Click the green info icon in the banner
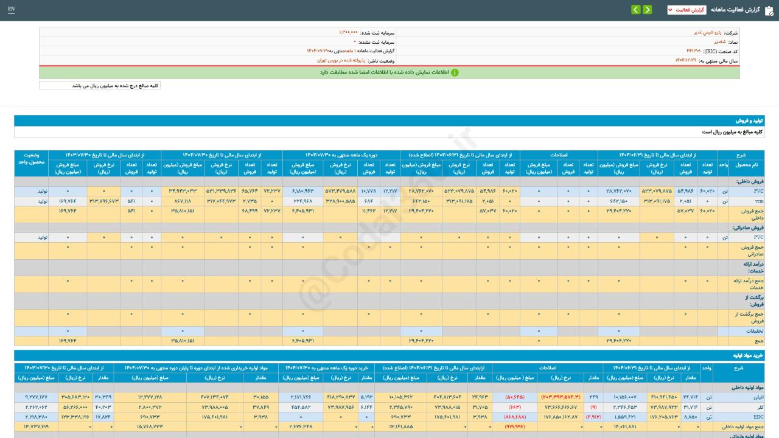The image size is (779, 438). pos(455,72)
